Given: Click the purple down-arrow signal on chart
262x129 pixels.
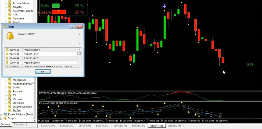Looking at the screenshot, I should [x=164, y=6].
